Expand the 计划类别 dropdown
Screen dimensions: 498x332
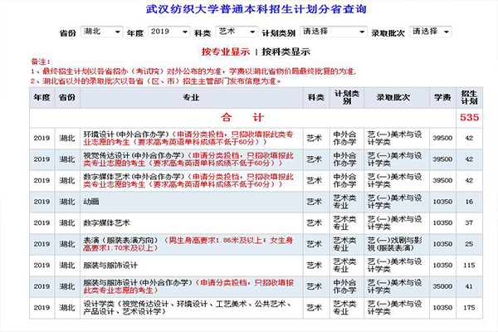333,32
